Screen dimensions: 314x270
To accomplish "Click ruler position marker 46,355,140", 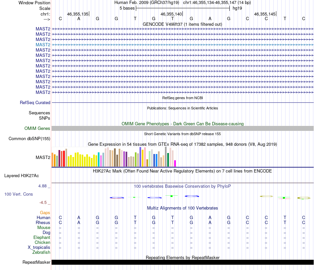I will point(171,14).
